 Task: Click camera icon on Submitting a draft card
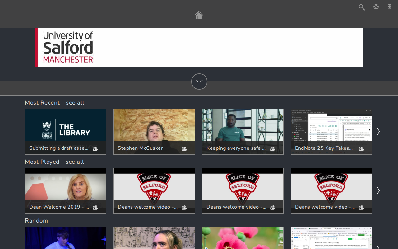click(x=95, y=149)
